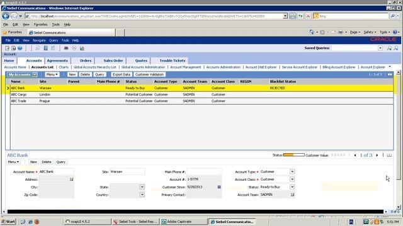
Task: Go to the next record in the form
Action: [377, 155]
